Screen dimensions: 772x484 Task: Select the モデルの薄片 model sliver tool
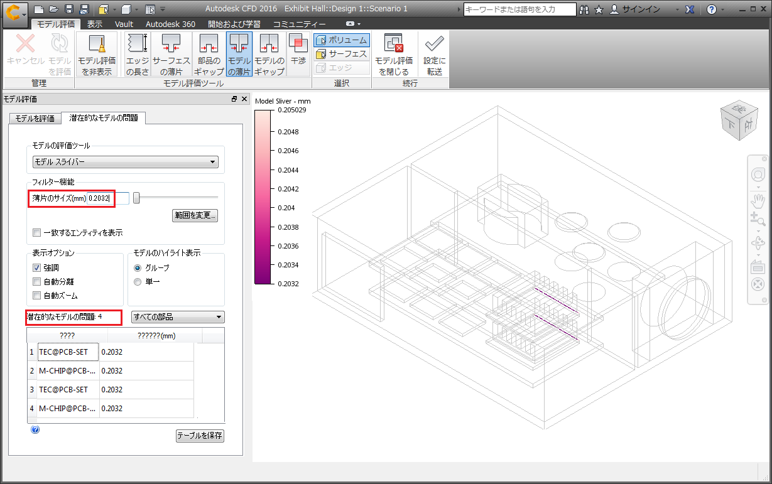pyautogui.click(x=239, y=54)
